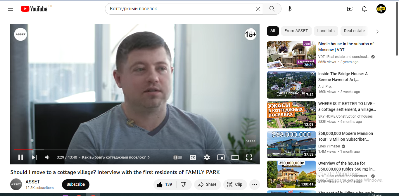The image size is (399, 196).
Task: Clear the search box with the X
Action: 258,9
